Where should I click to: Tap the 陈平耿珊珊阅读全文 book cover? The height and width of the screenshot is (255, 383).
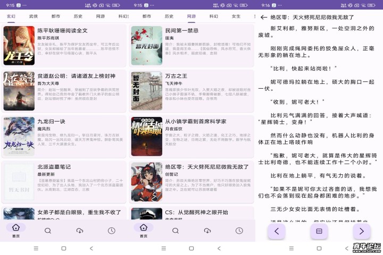(x=19, y=45)
